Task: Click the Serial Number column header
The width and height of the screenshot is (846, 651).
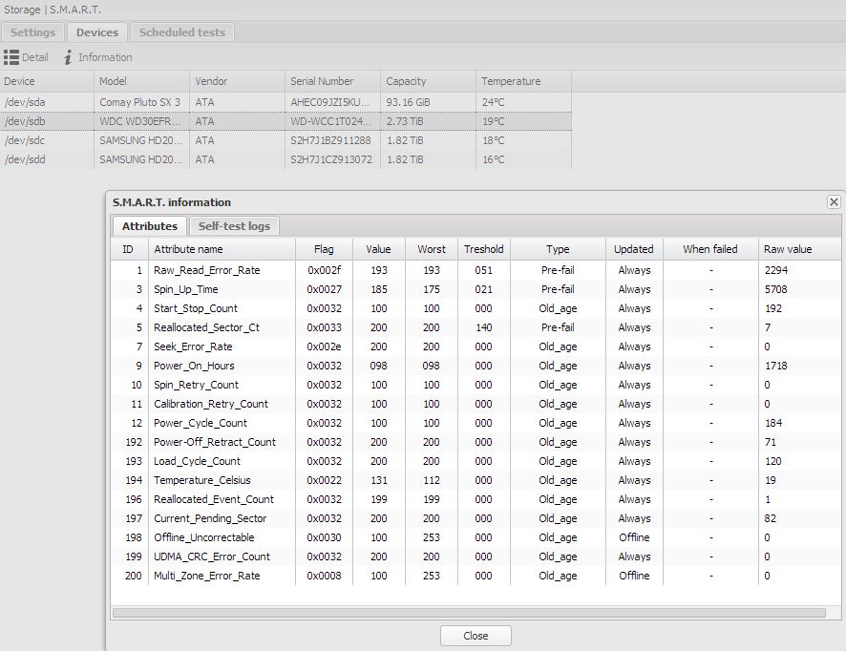Action: (333, 81)
